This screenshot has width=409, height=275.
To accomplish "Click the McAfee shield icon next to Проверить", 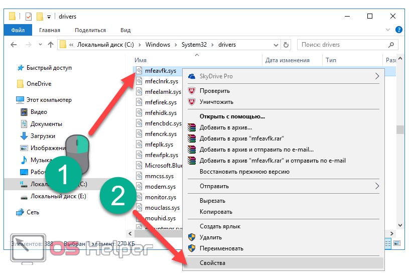I will pos(191,91).
